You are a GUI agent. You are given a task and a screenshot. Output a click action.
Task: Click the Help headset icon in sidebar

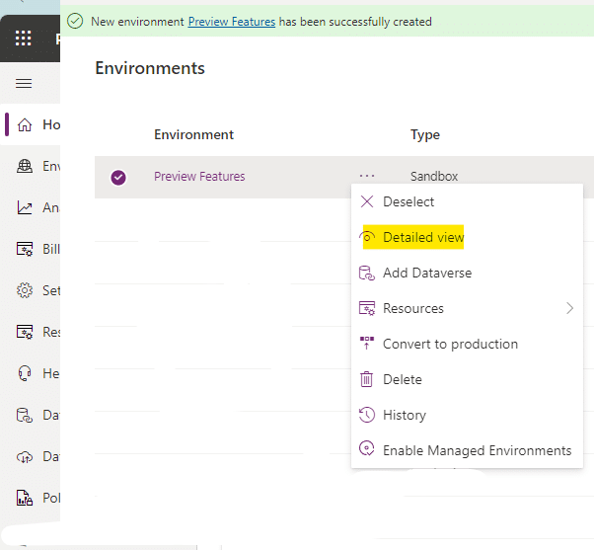click(x=26, y=374)
